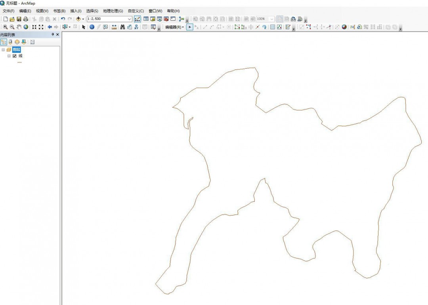The width and height of the screenshot is (428, 305).
Task: Select the Measure tool
Action: pyautogui.click(x=114, y=27)
